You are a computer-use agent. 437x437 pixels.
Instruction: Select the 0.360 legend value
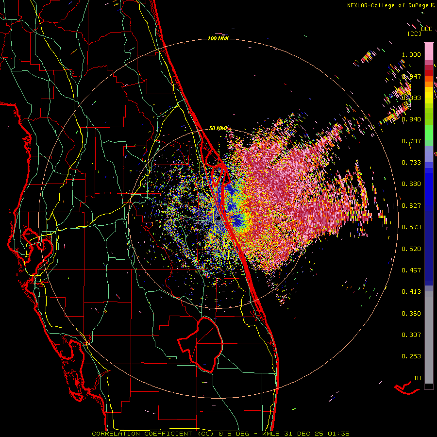(x=411, y=313)
